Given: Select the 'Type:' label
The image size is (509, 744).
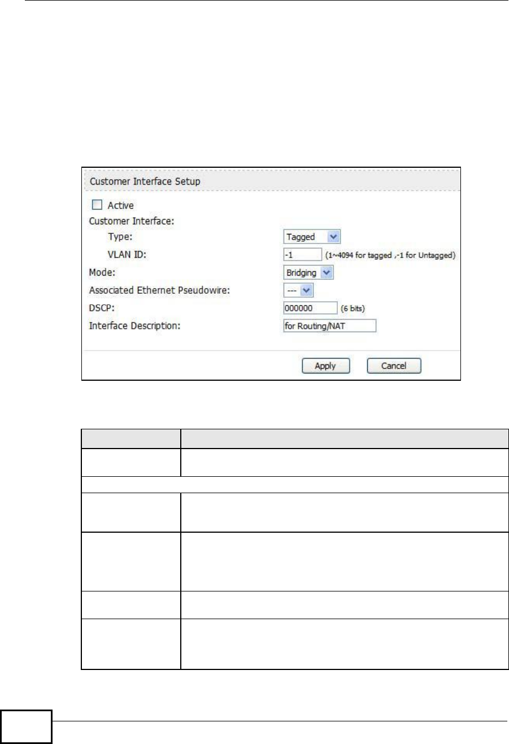Looking at the screenshot, I should tap(120, 237).
